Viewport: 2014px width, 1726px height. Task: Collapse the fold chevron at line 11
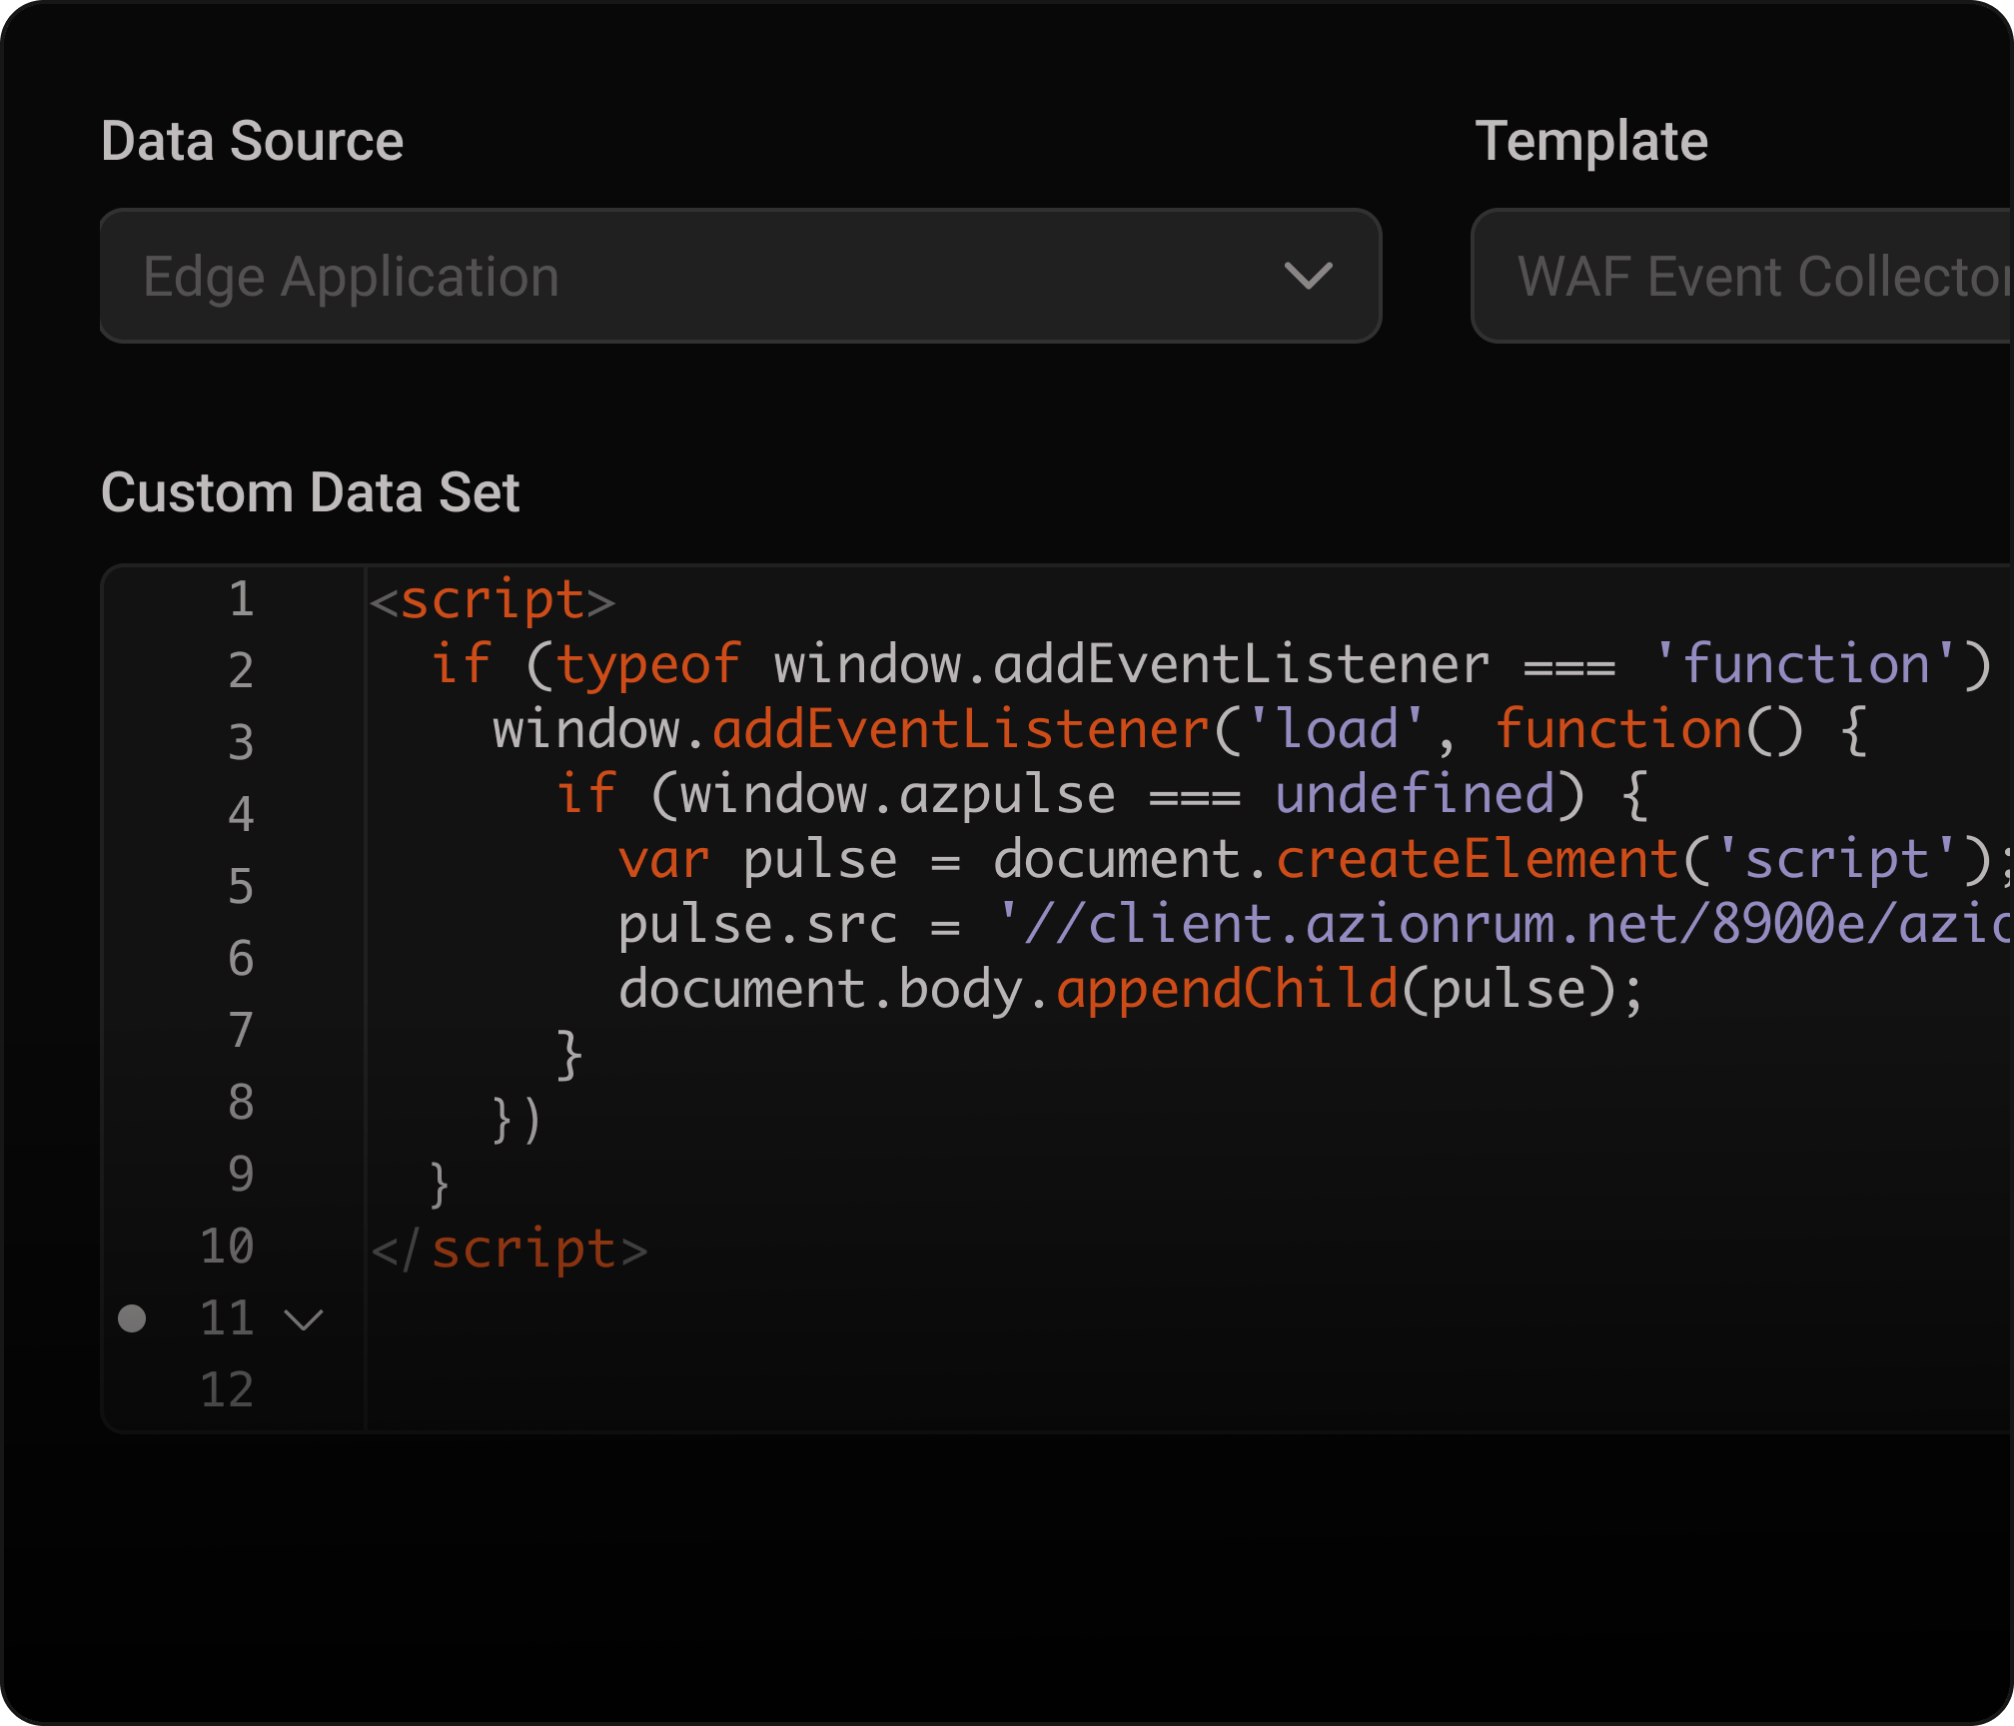pyautogui.click(x=304, y=1319)
